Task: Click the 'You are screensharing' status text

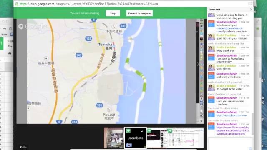Action: point(85,13)
